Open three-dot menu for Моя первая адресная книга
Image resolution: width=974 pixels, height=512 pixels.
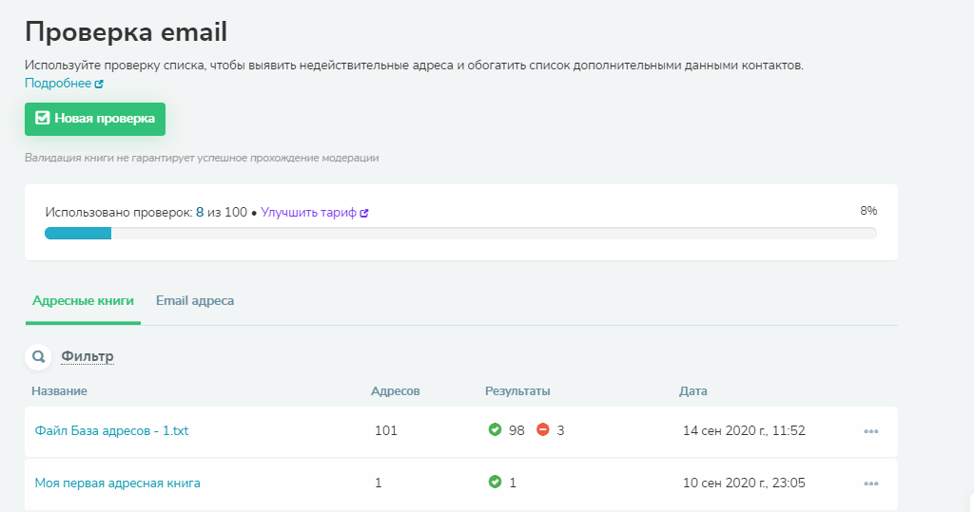(870, 484)
